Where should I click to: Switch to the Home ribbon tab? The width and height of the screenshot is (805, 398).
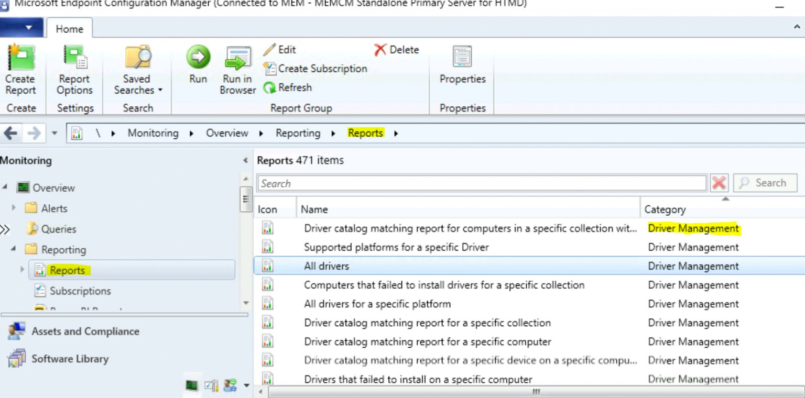point(69,29)
